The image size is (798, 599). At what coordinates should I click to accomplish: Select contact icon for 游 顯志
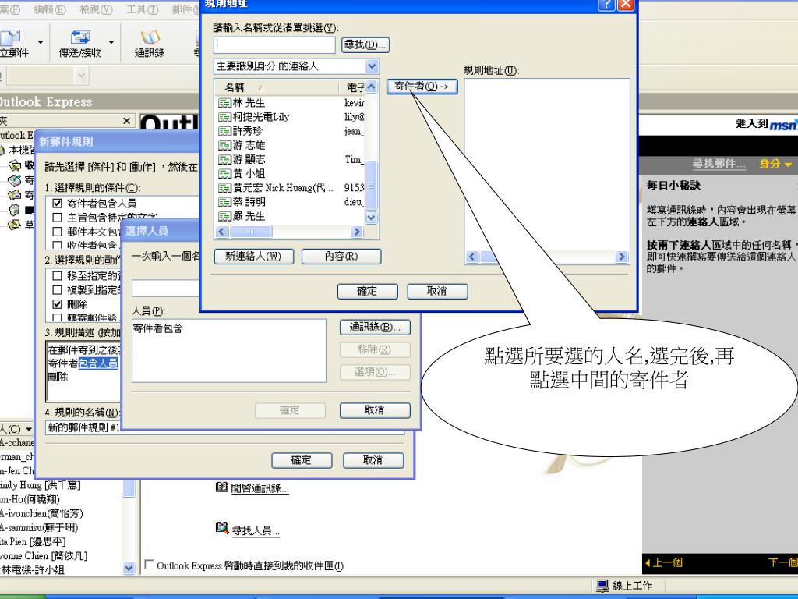click(224, 159)
